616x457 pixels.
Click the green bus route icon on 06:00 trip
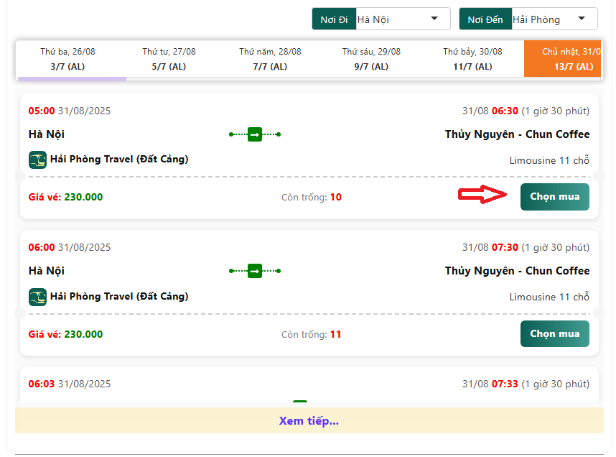coord(255,271)
